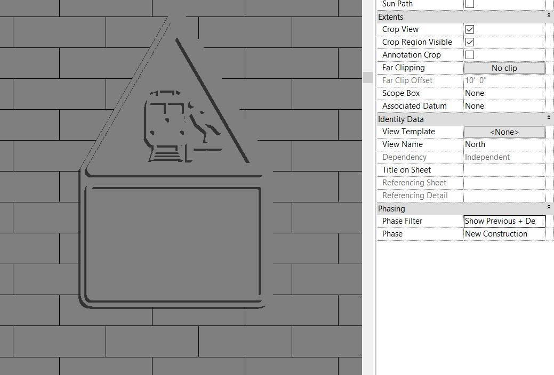This screenshot has height=375, width=554.
Task: Open the View Template selector showing <None>
Action: (504, 132)
